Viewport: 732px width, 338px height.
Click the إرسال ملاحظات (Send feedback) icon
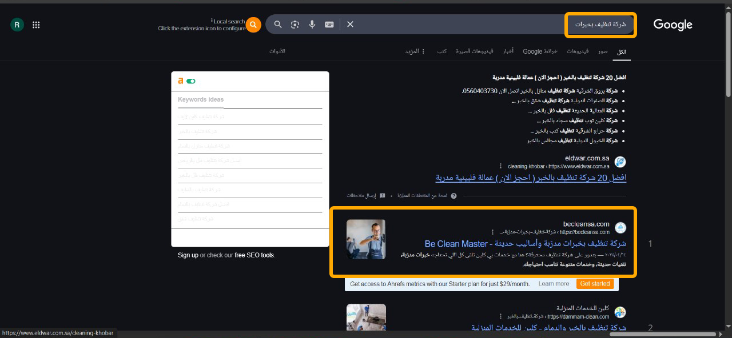pos(383,196)
